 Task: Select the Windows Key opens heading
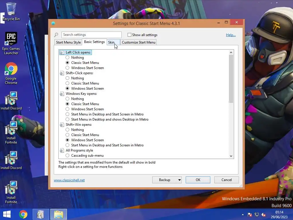(x=81, y=94)
